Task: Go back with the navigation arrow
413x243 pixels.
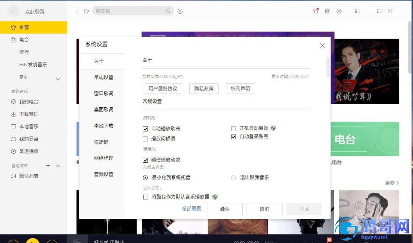Action: tap(77, 11)
